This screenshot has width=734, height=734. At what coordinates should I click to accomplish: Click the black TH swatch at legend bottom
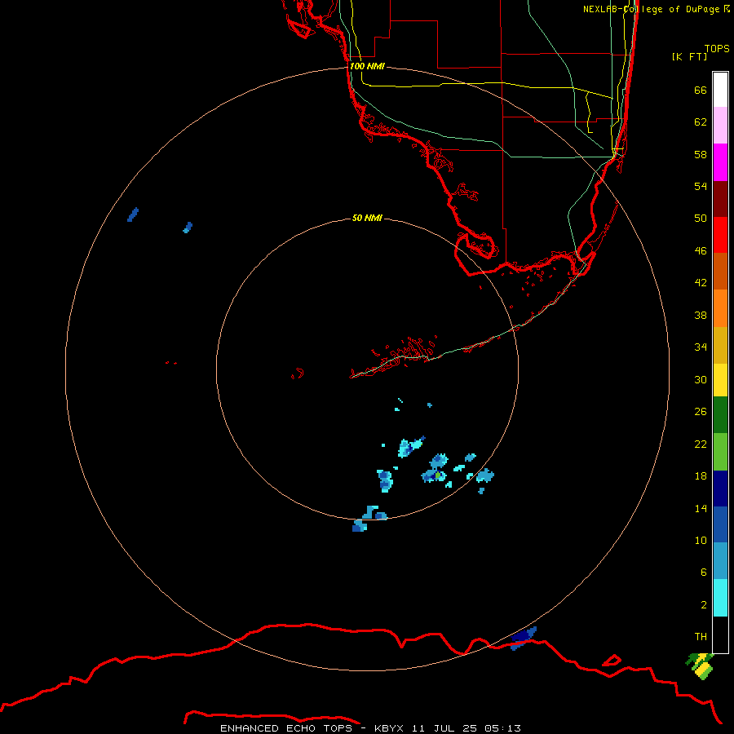[x=720, y=635]
